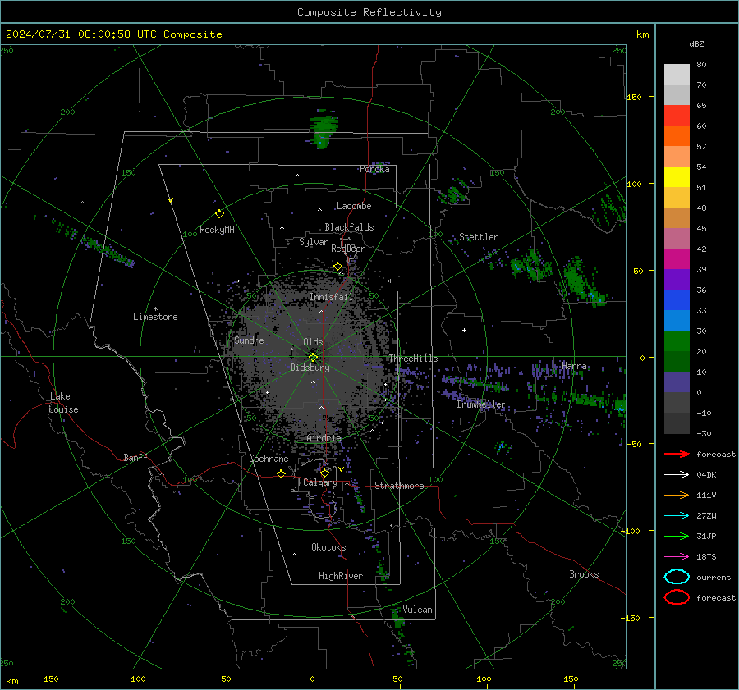Click the red 60-65 dBZ color swatch

tap(677, 116)
